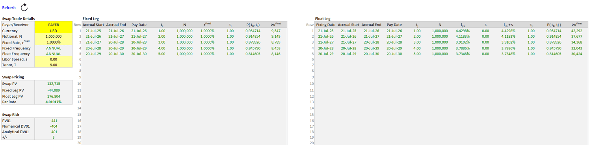
Task: Click the Analytical DV01 value cell
Action: click(x=54, y=132)
